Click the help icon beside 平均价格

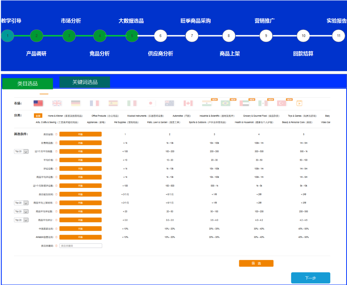tap(56, 160)
